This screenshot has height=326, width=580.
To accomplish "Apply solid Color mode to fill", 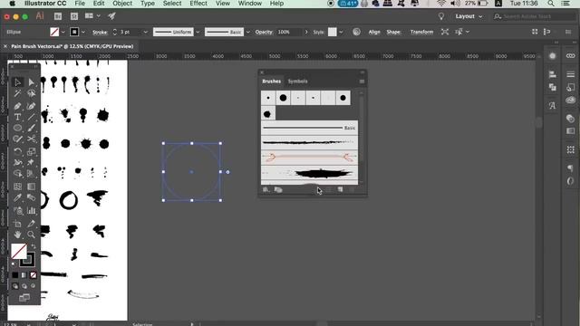I will 14,275.
